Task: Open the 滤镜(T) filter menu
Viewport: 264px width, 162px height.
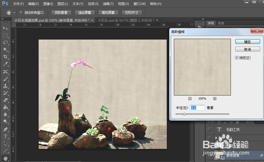Action: pyautogui.click(x=108, y=4)
